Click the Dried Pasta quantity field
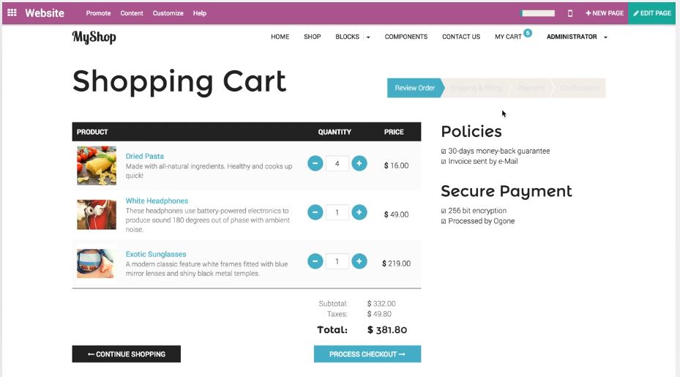 coord(337,164)
